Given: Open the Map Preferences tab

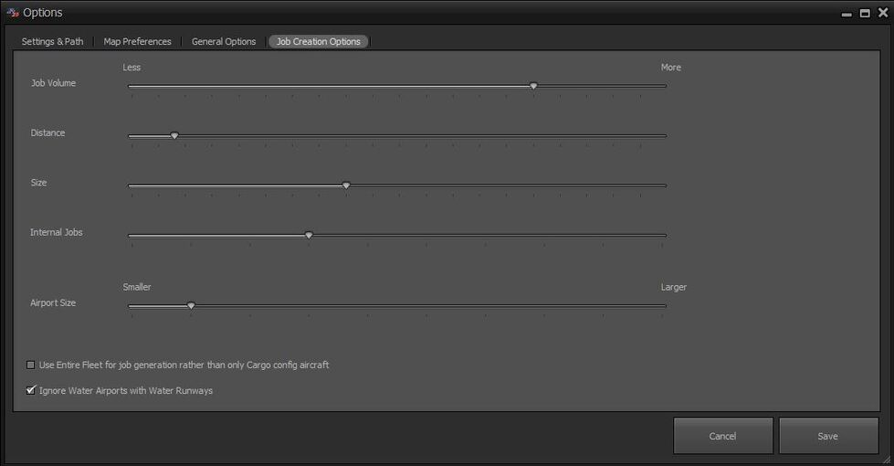Looking at the screenshot, I should pyautogui.click(x=137, y=42).
